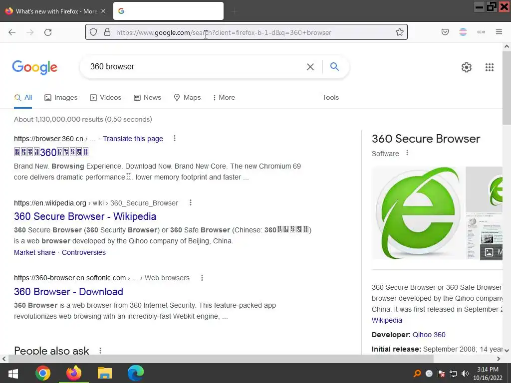Open 360 Browser - Download result
This screenshot has height=383, width=511.
[x=68, y=291]
